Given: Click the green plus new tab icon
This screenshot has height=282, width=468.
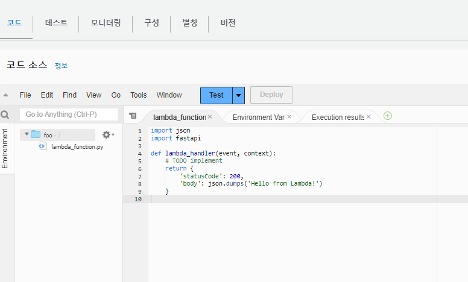Looking at the screenshot, I should pyautogui.click(x=388, y=116).
